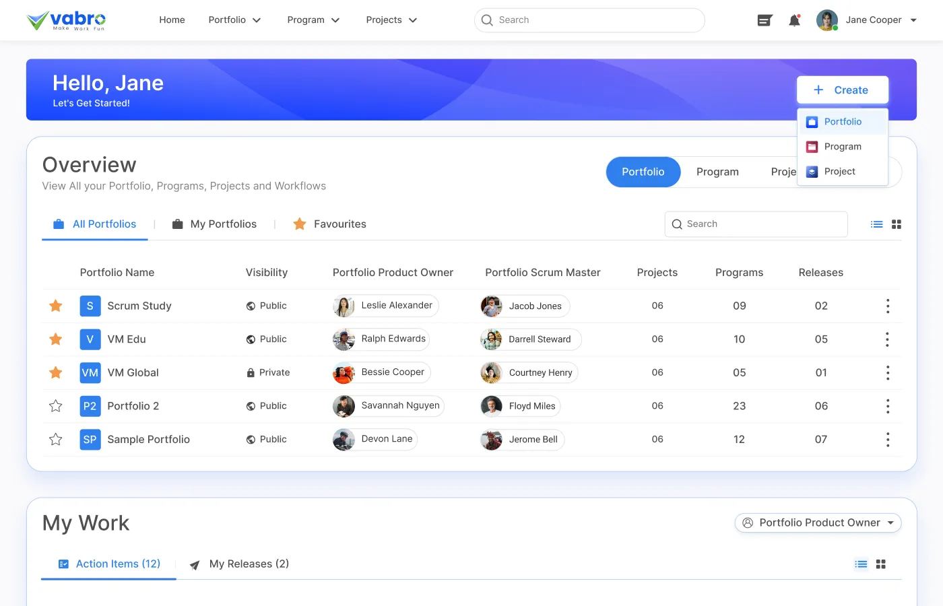Expand the Projects navigation dropdown

(x=391, y=20)
